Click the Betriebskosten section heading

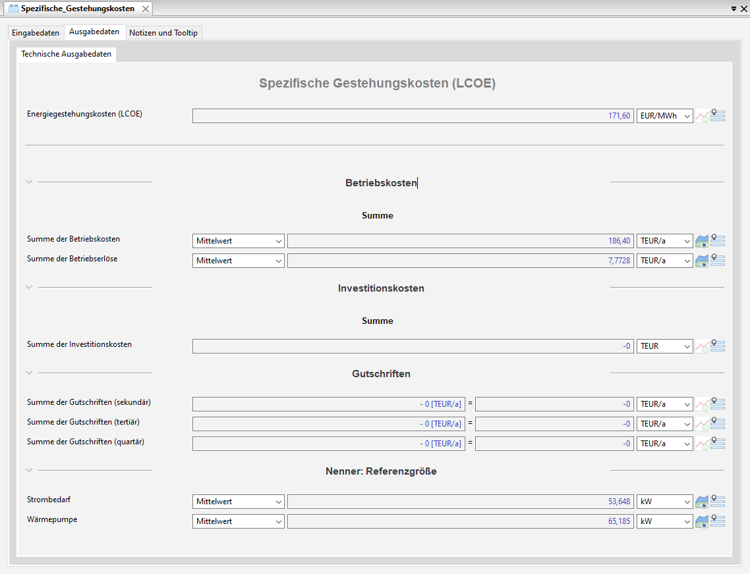click(x=381, y=183)
